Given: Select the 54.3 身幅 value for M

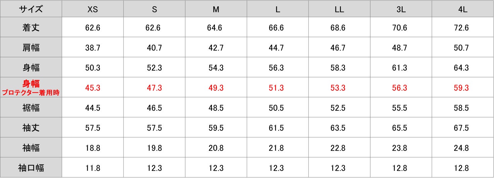Looking at the screenshot, I should [216, 68].
